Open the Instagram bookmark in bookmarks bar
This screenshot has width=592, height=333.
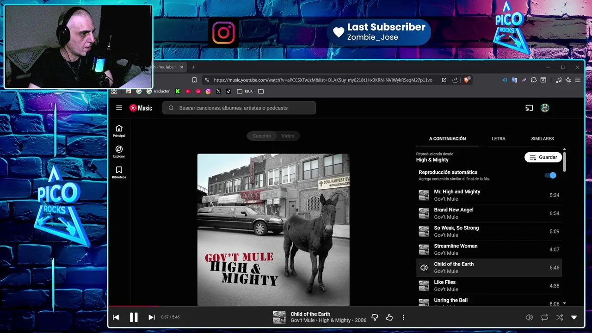(208, 91)
